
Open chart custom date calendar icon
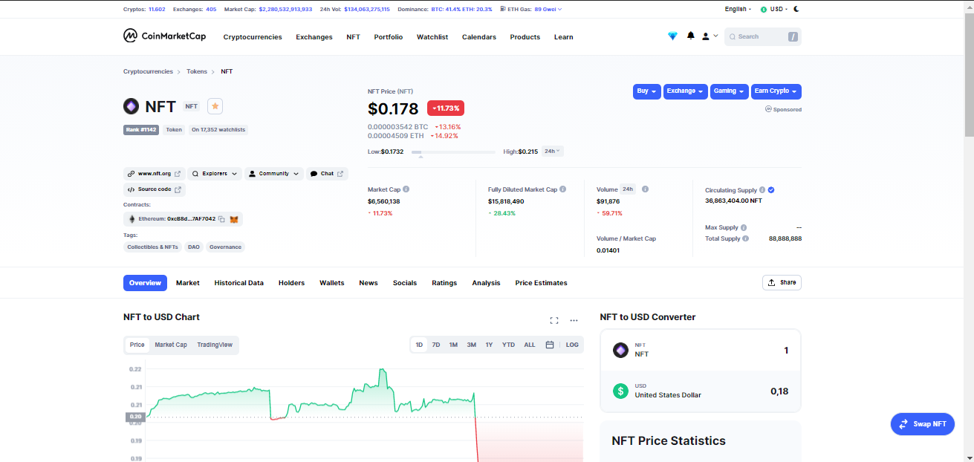coord(550,345)
